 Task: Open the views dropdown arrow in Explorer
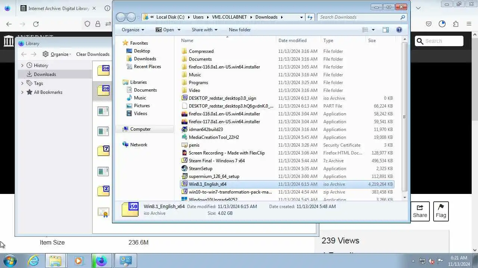tap(373, 30)
